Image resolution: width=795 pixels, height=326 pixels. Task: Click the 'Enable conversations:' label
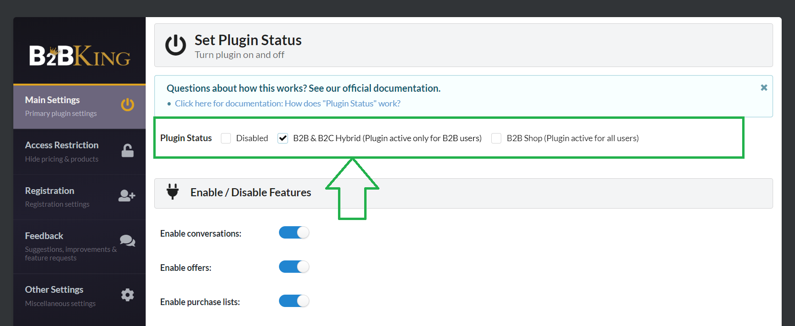[201, 234]
